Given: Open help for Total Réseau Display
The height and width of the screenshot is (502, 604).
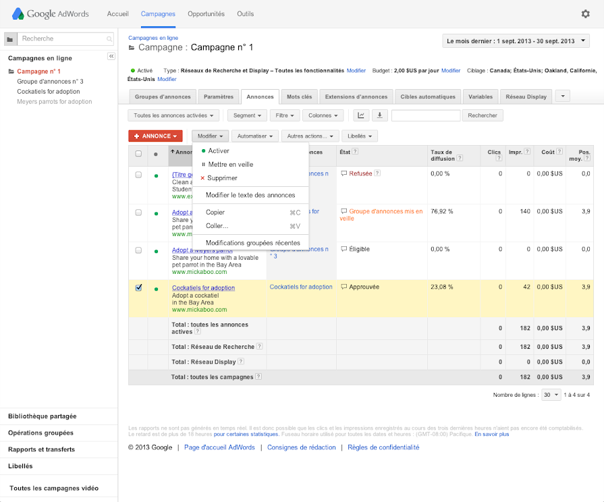Looking at the screenshot, I should click(241, 361).
